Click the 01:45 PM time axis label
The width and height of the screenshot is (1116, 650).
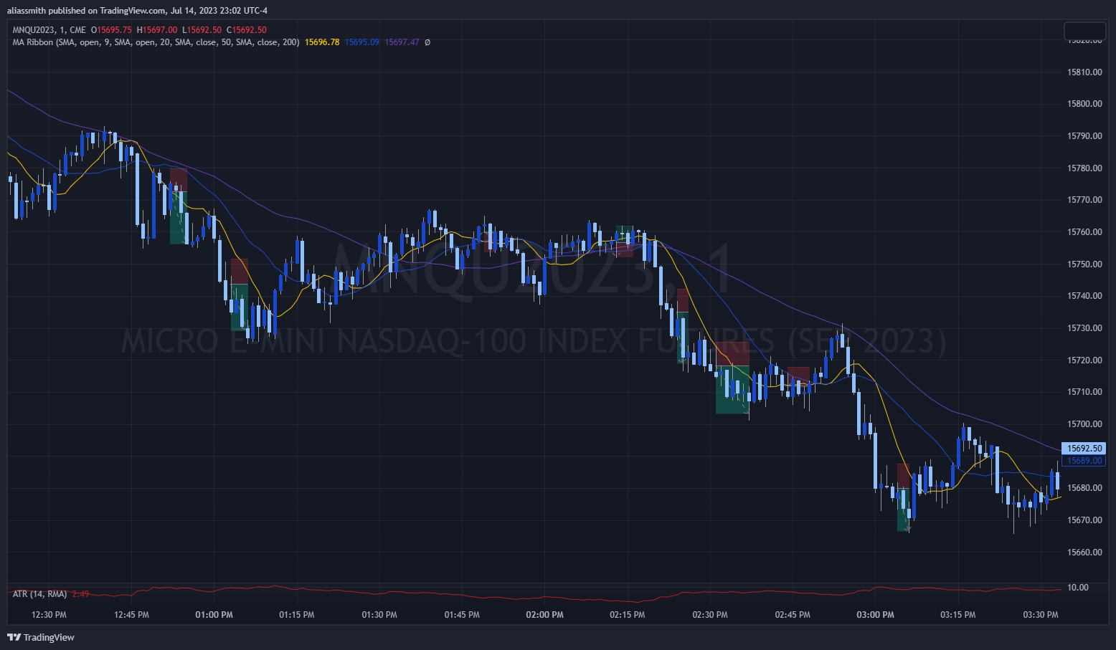click(x=462, y=615)
